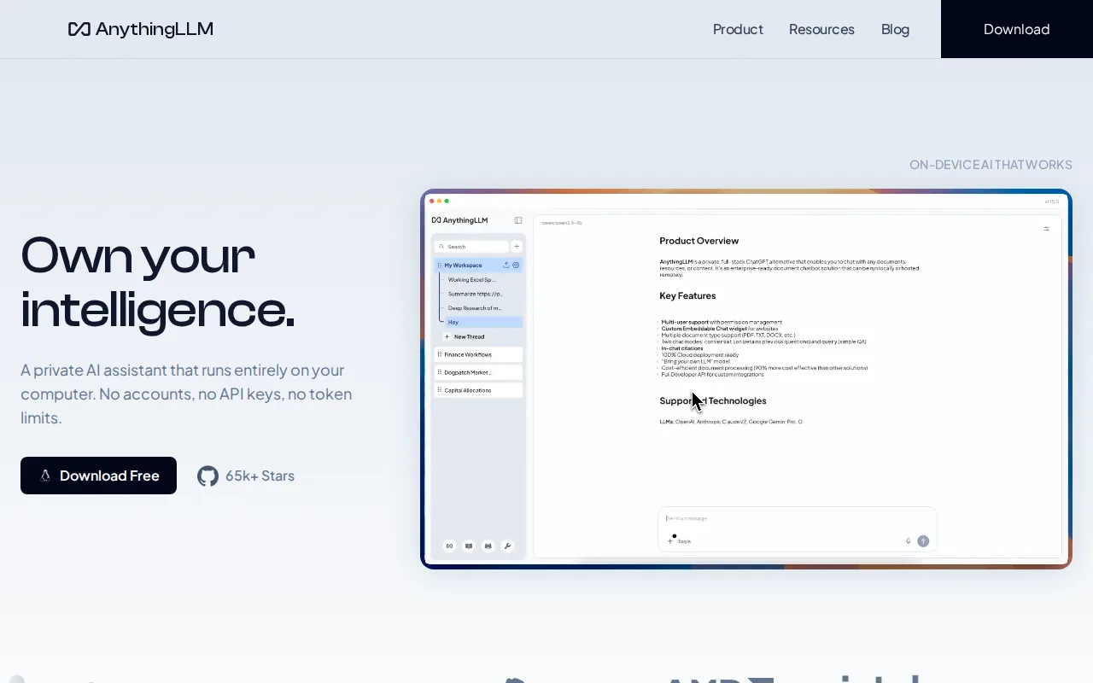Click the Product Overview heading
The image size is (1093, 683).
point(699,241)
